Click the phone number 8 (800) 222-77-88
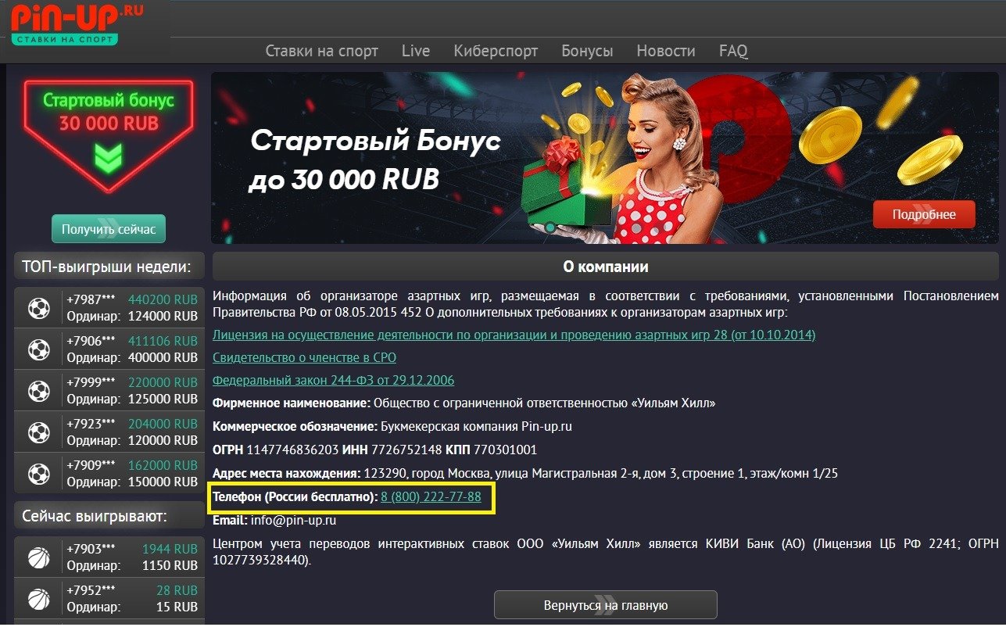Viewport: 1006px width, 627px height. pos(431,496)
